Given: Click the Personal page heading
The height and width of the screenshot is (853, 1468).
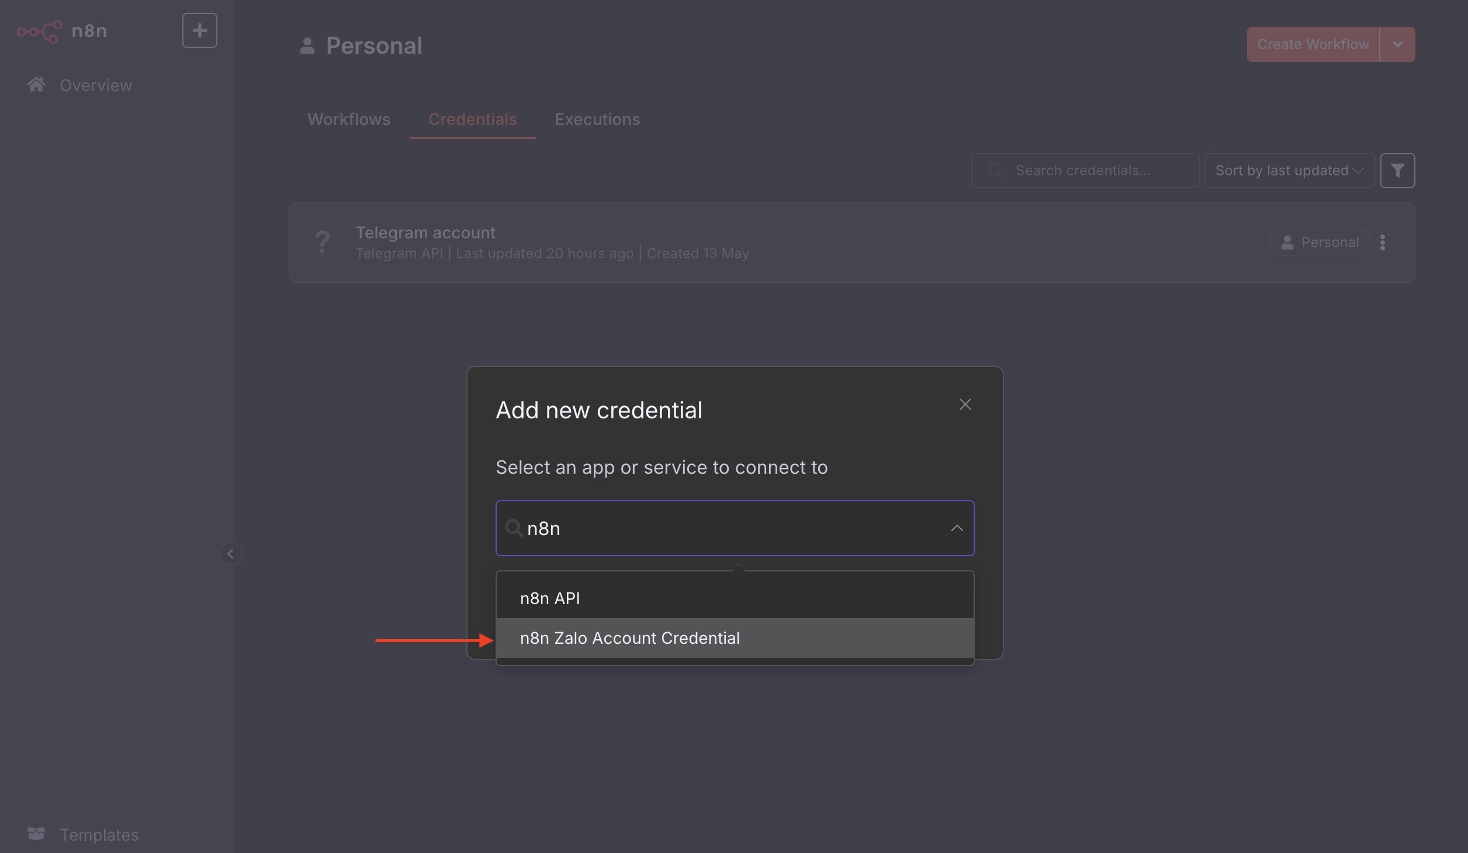Looking at the screenshot, I should (374, 46).
